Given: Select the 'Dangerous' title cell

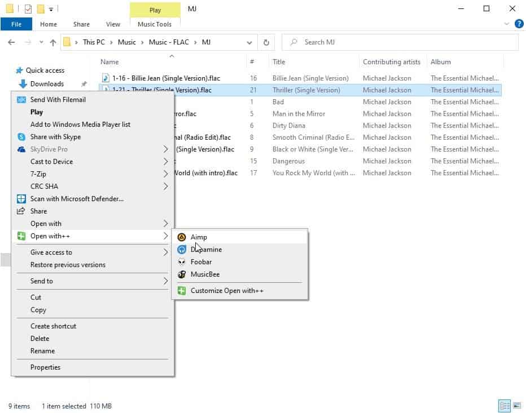Looking at the screenshot, I should click(288, 161).
